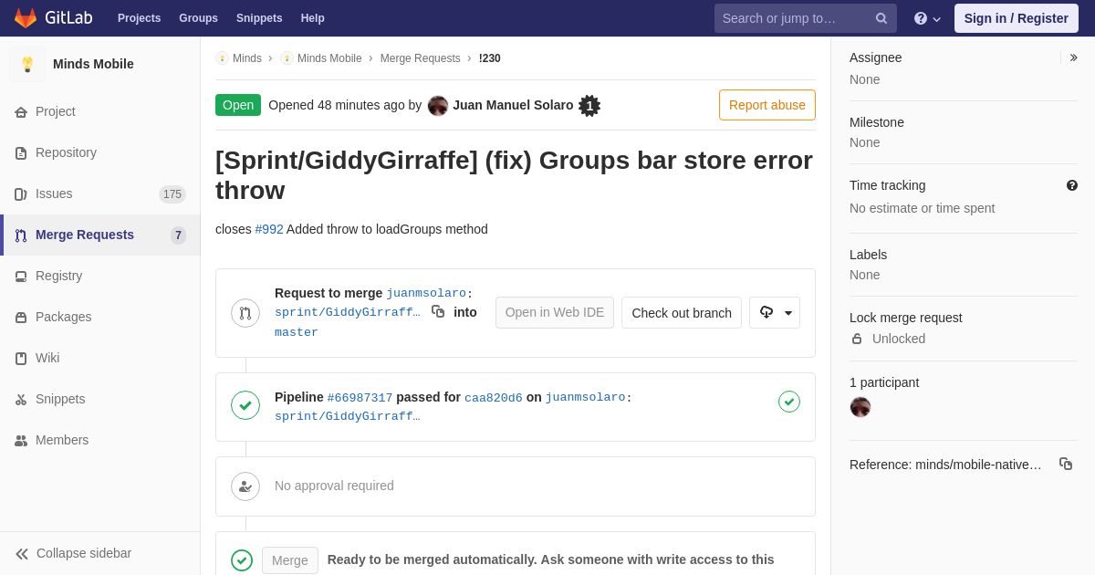Click the juanmsolaro source namespace link in Request to merge
1095x575 pixels.
point(426,294)
